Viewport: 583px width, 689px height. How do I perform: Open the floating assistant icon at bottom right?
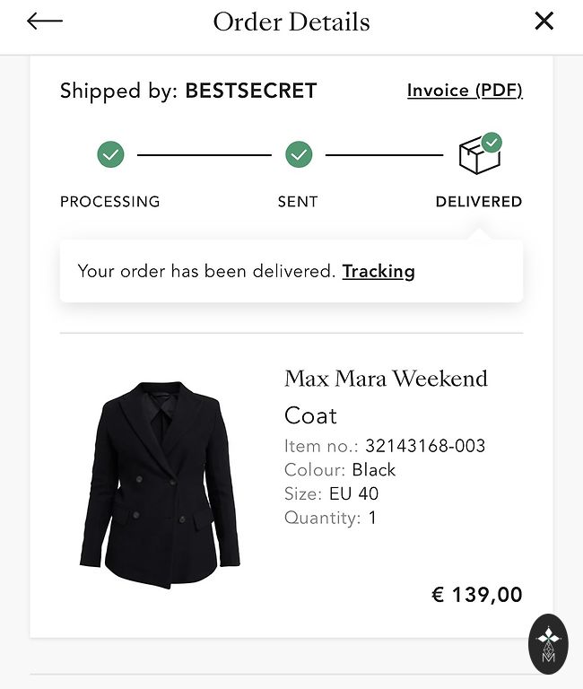[x=548, y=643]
